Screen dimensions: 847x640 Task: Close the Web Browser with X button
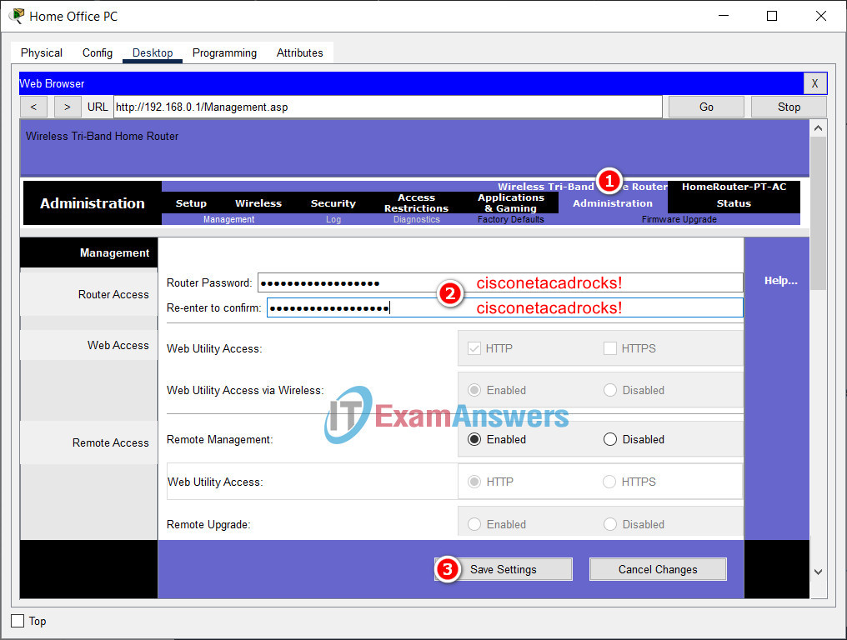point(814,83)
